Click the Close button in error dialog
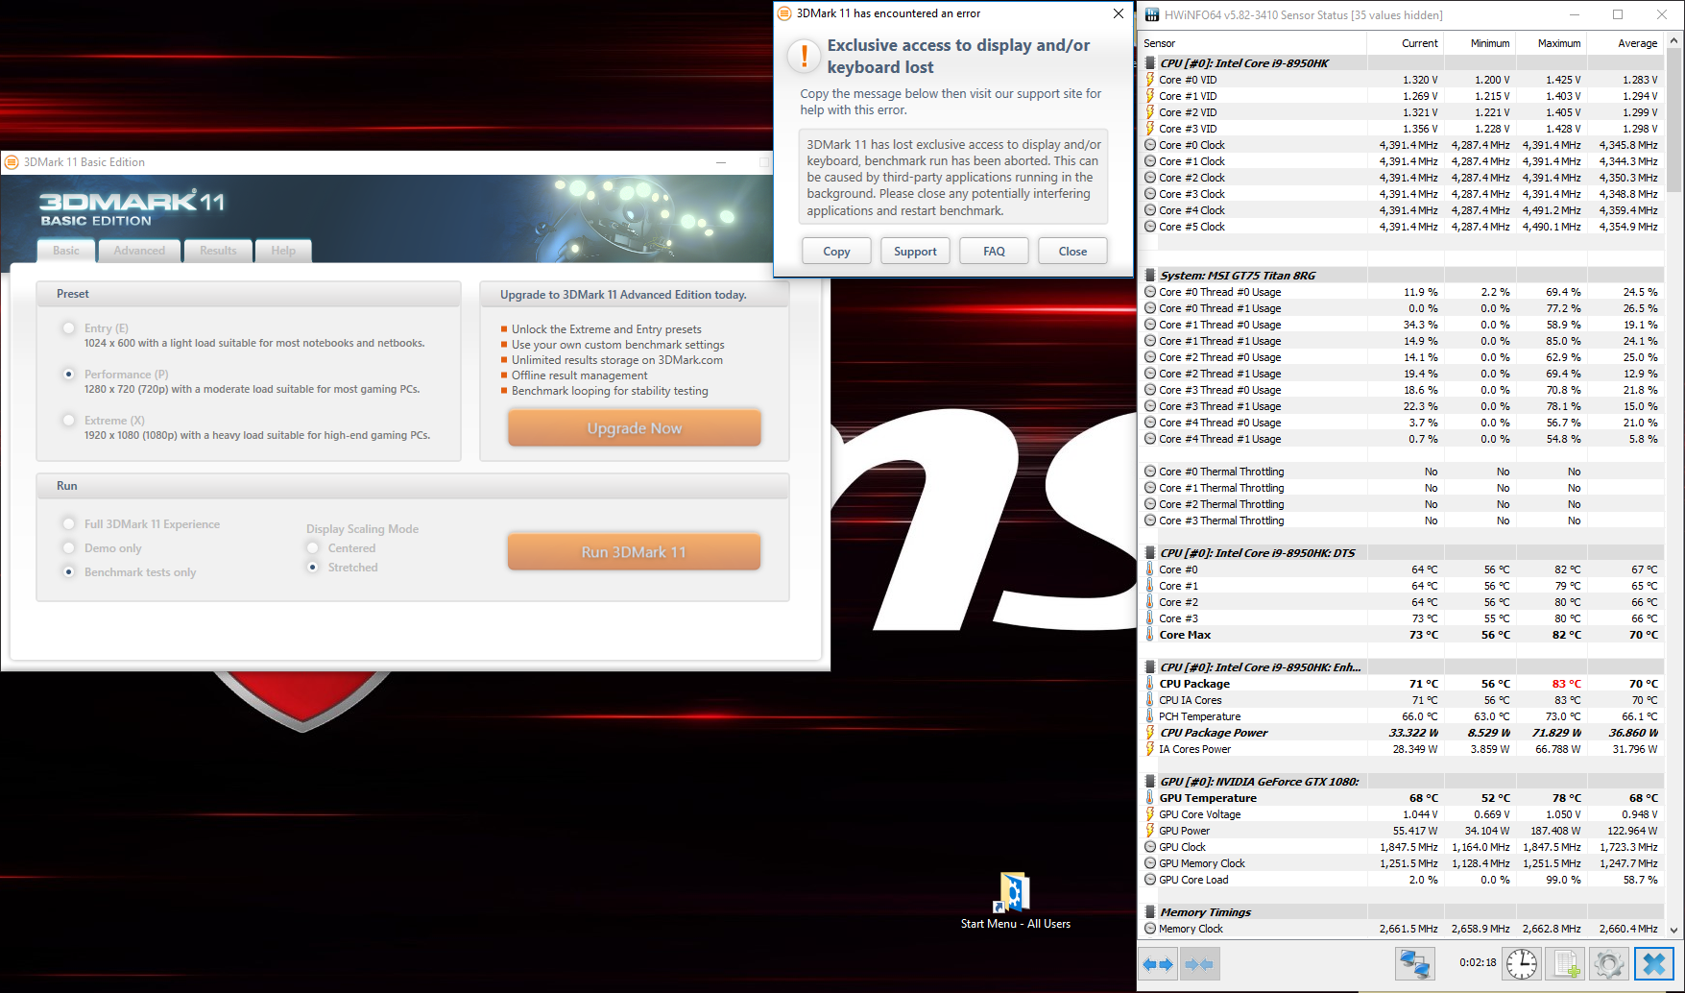This screenshot has width=1685, height=993. click(x=1072, y=252)
